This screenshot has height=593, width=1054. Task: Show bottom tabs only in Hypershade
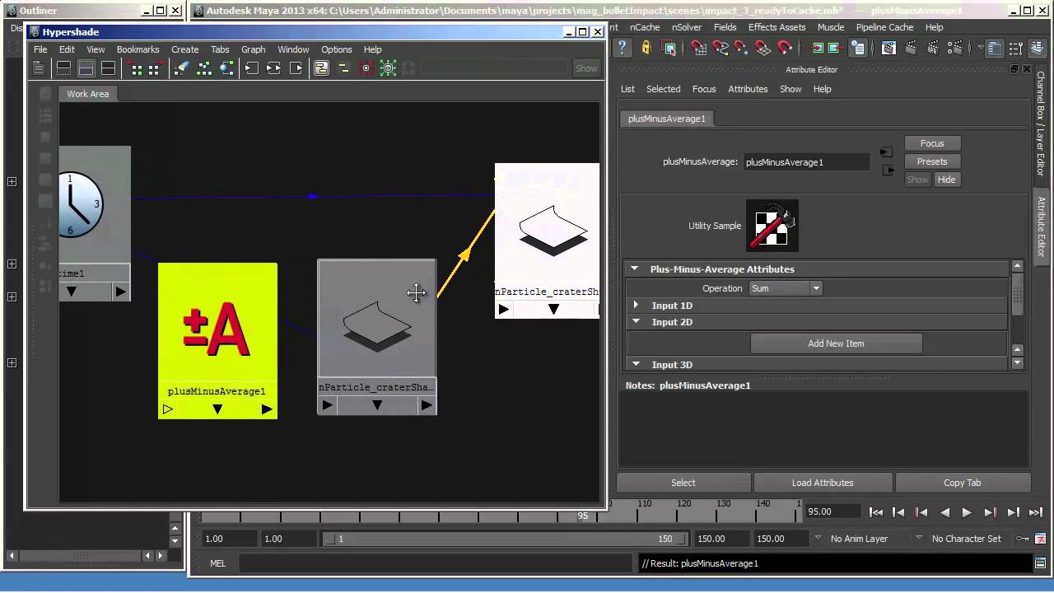point(86,68)
